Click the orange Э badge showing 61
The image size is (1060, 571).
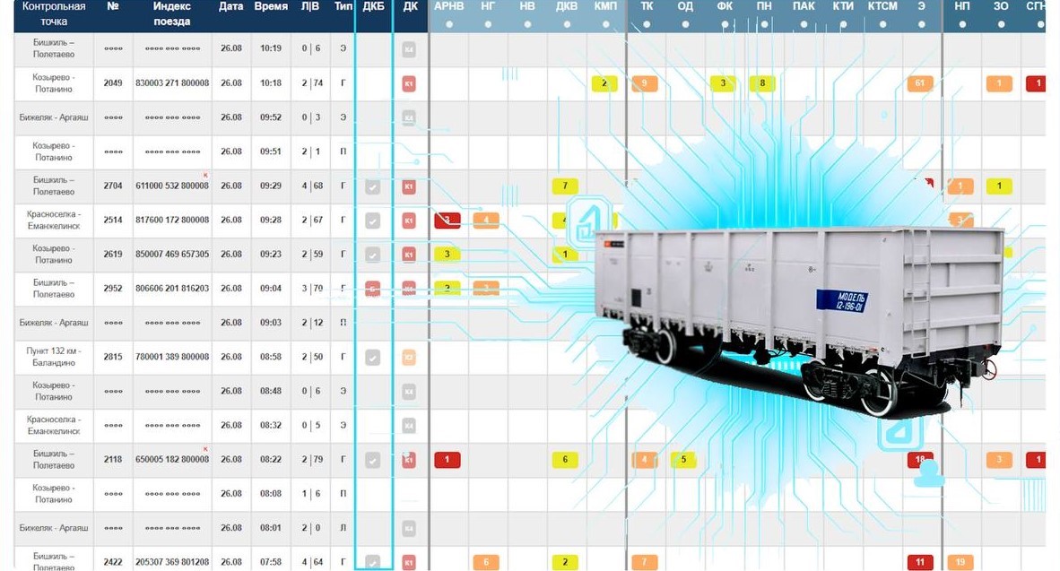[920, 84]
